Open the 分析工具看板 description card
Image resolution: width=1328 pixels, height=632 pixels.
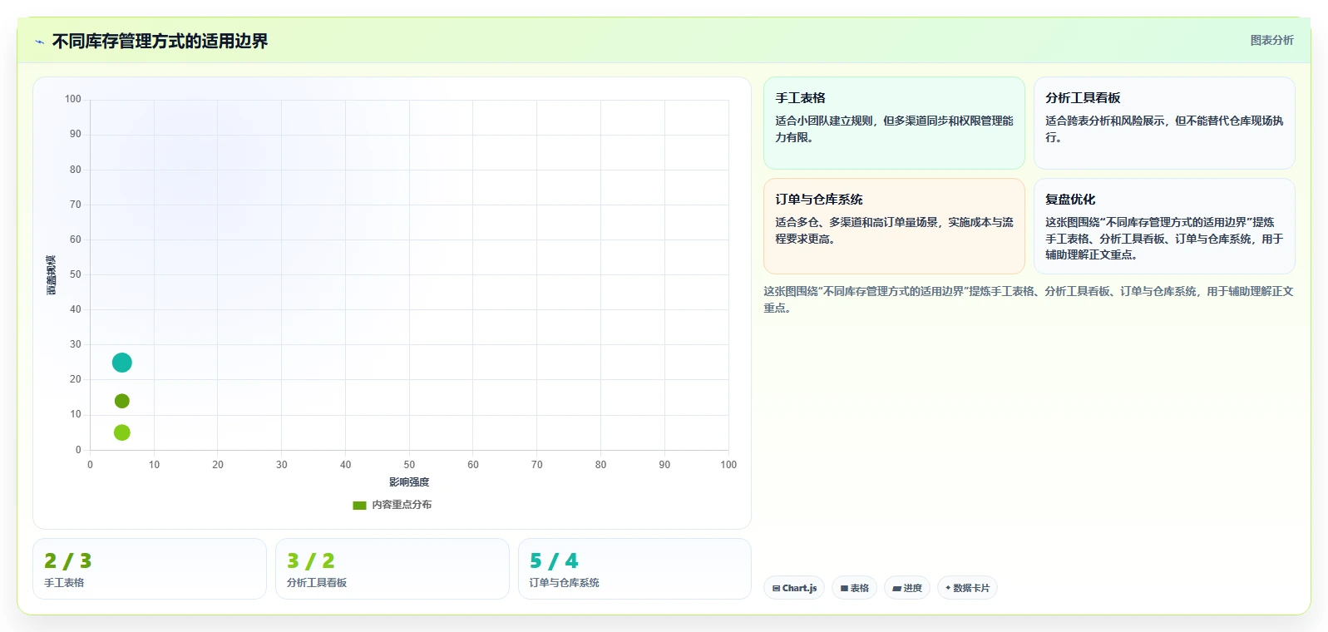coord(1164,123)
